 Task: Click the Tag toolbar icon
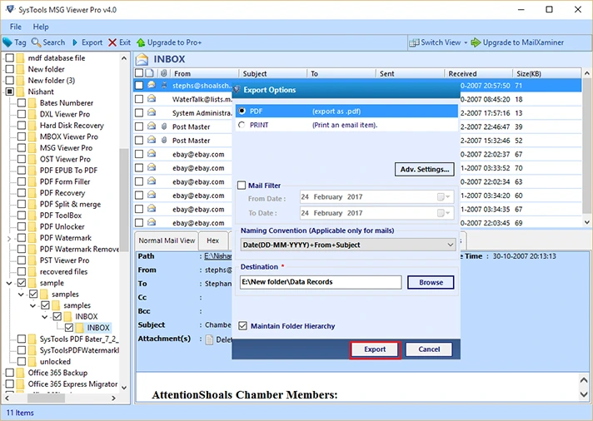click(7, 42)
